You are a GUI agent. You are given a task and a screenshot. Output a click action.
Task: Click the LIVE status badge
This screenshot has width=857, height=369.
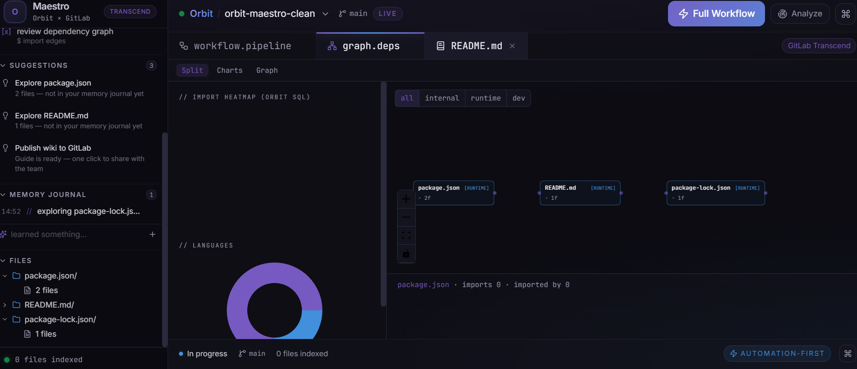click(x=388, y=14)
